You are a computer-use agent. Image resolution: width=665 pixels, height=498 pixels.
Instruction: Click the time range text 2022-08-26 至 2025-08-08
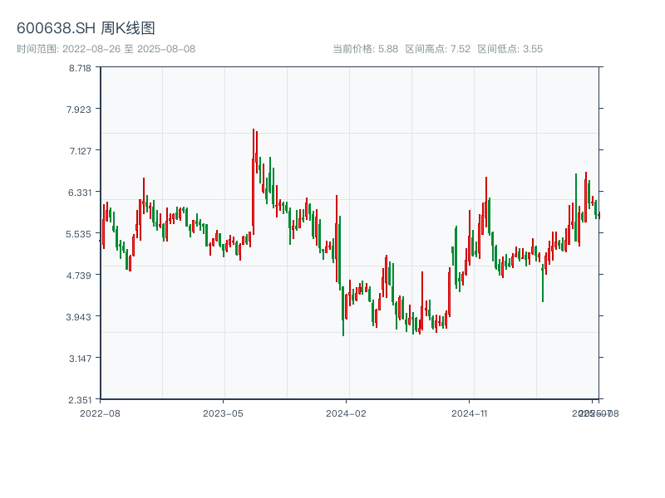(x=106, y=49)
